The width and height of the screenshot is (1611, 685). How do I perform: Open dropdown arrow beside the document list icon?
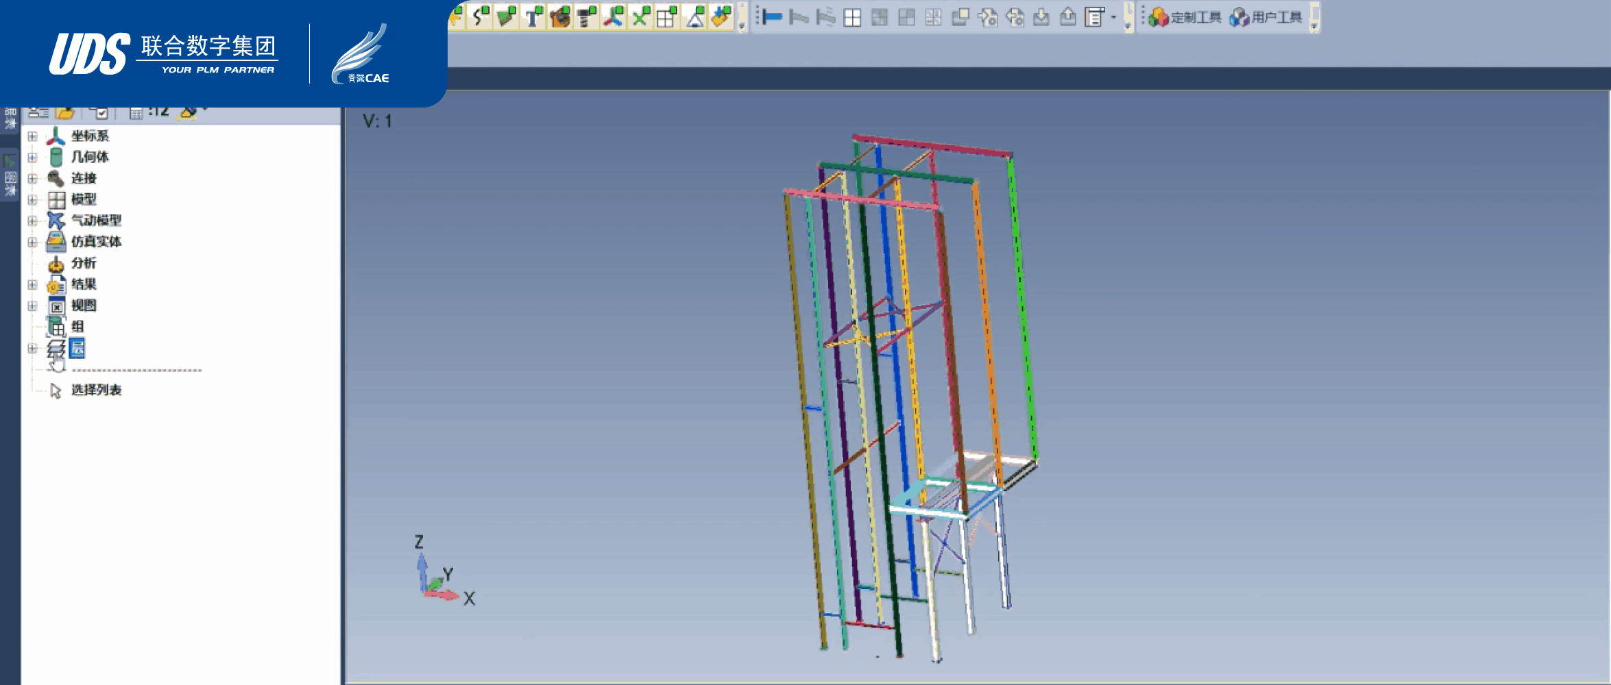coord(1113,18)
